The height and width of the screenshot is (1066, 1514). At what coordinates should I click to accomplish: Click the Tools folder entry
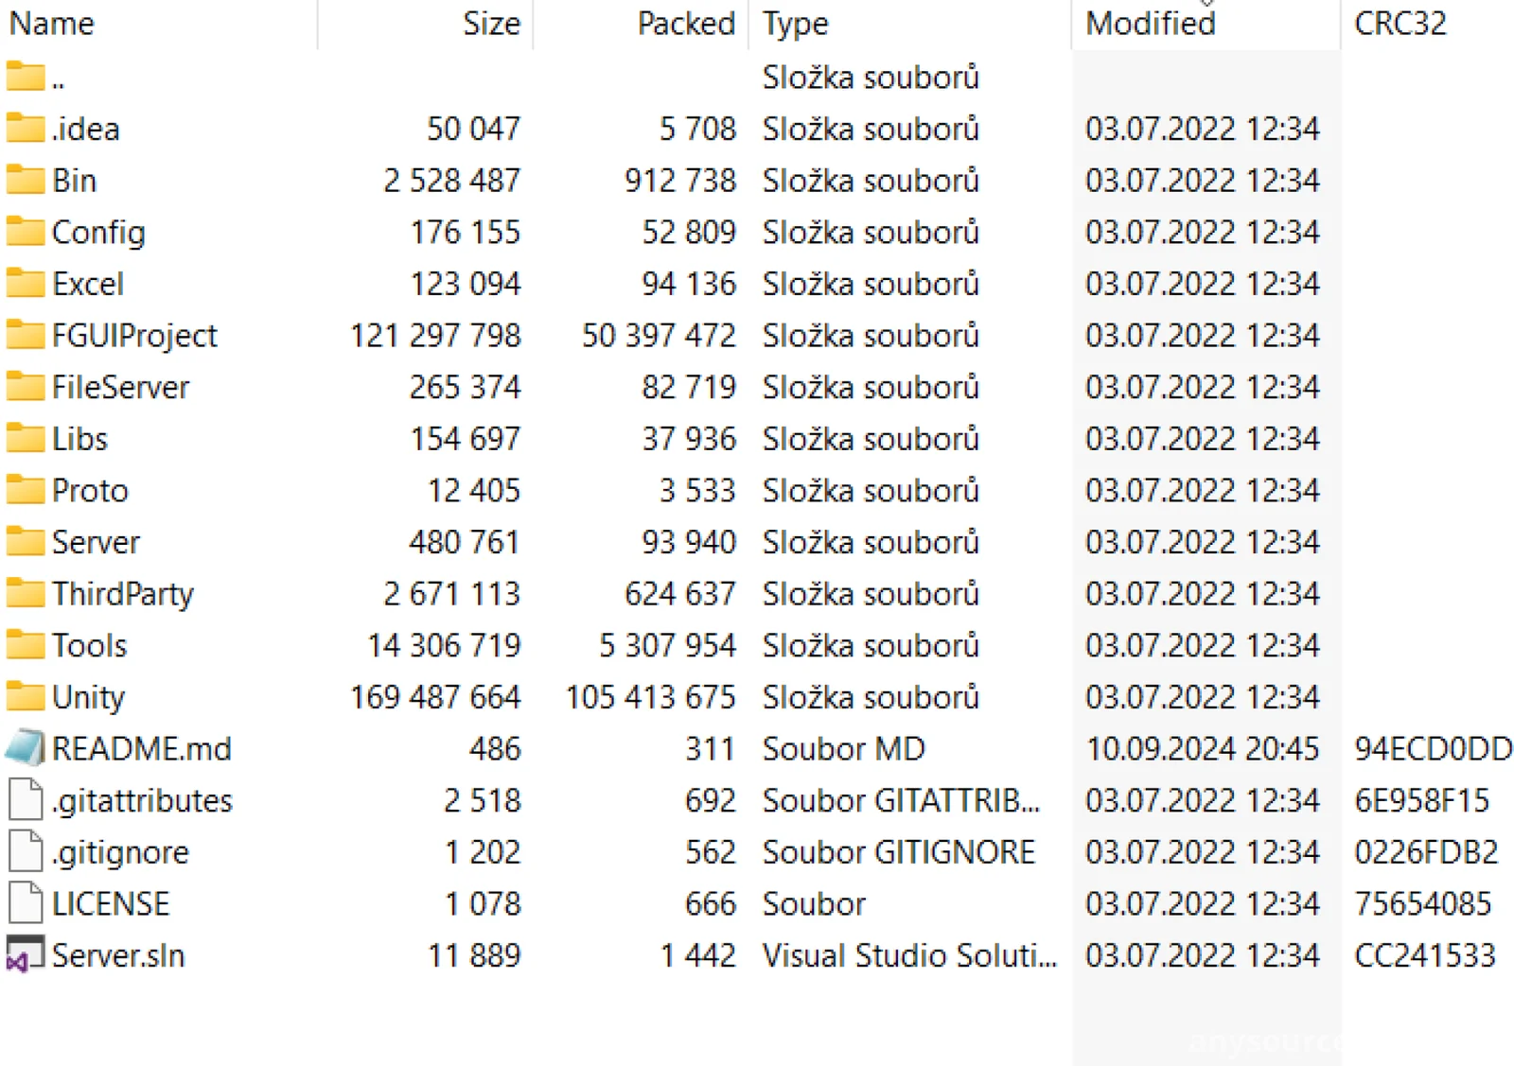[89, 646]
